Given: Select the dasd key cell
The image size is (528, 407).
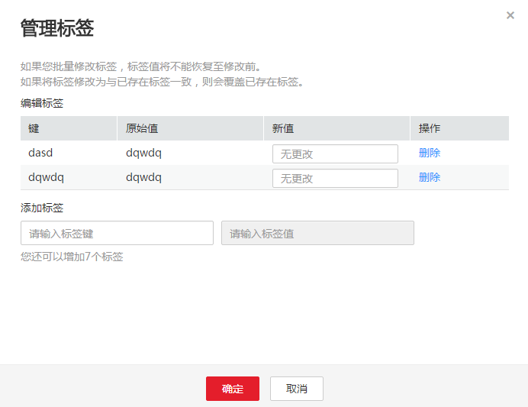Looking at the screenshot, I should tap(40, 153).
